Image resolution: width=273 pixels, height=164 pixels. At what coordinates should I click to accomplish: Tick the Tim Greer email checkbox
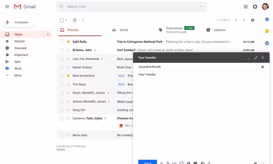(x=62, y=85)
